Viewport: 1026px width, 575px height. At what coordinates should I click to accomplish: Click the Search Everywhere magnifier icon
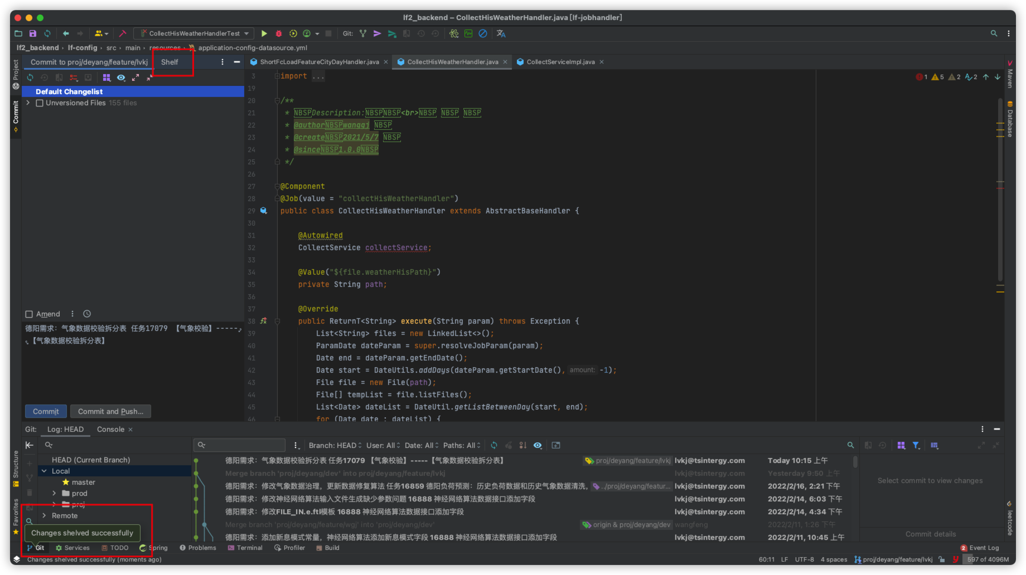click(x=994, y=34)
